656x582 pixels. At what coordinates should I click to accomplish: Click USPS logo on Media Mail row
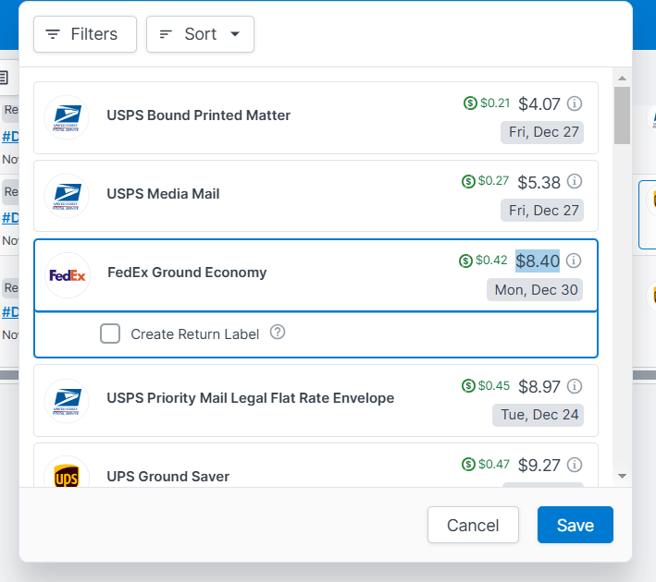[x=67, y=196]
